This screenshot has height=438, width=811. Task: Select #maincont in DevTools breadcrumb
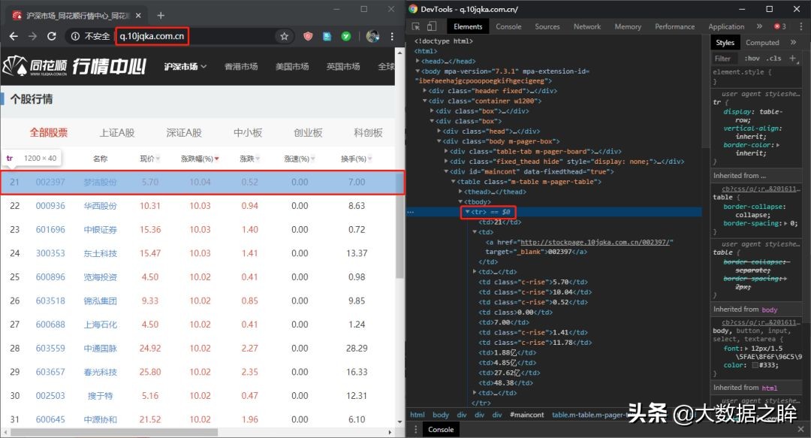(x=526, y=415)
